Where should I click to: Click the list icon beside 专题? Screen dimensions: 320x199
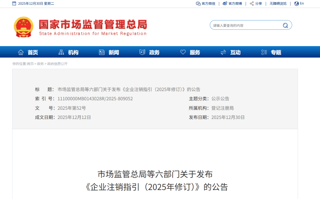264,52
